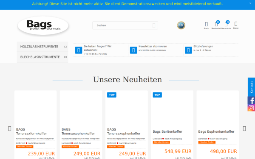The height and width of the screenshot is (159, 255).
Task: Open the TOP-badged BAGS Tenorsaxophonkoffer title
Action: coord(124,131)
